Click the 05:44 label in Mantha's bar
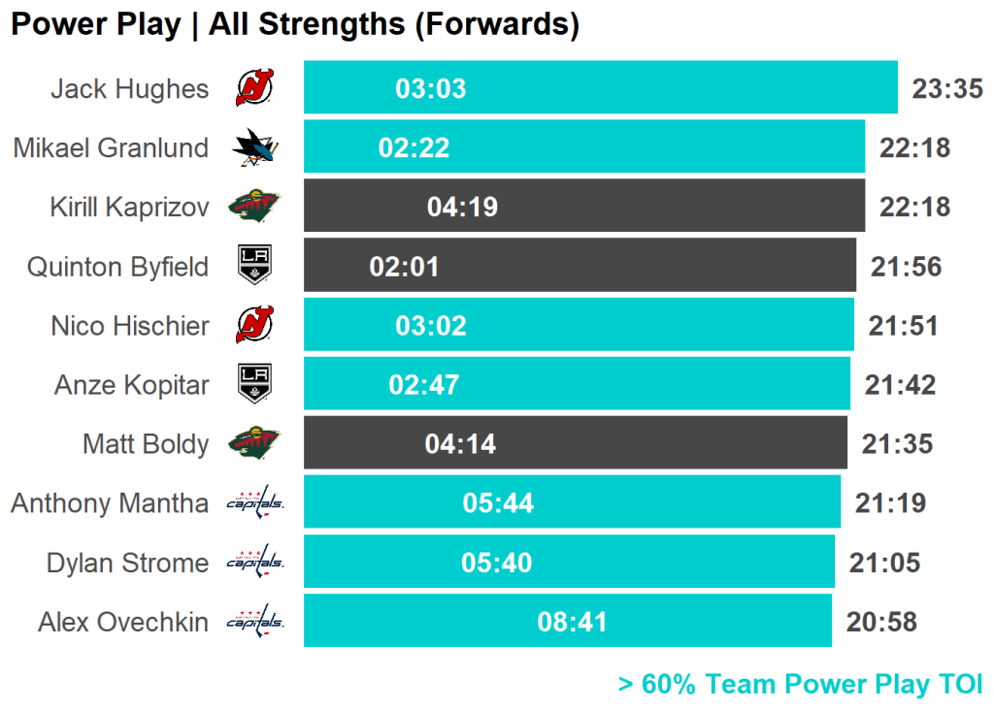This screenshot has width=994, height=709. tap(498, 503)
